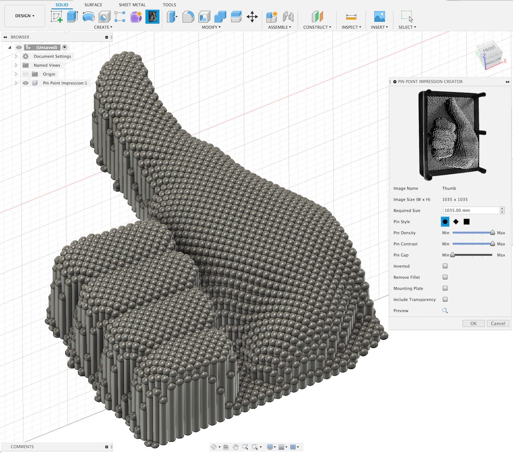Click the New Component assemble icon
Image resolution: width=513 pixels, height=453 pixels.
coord(272,16)
